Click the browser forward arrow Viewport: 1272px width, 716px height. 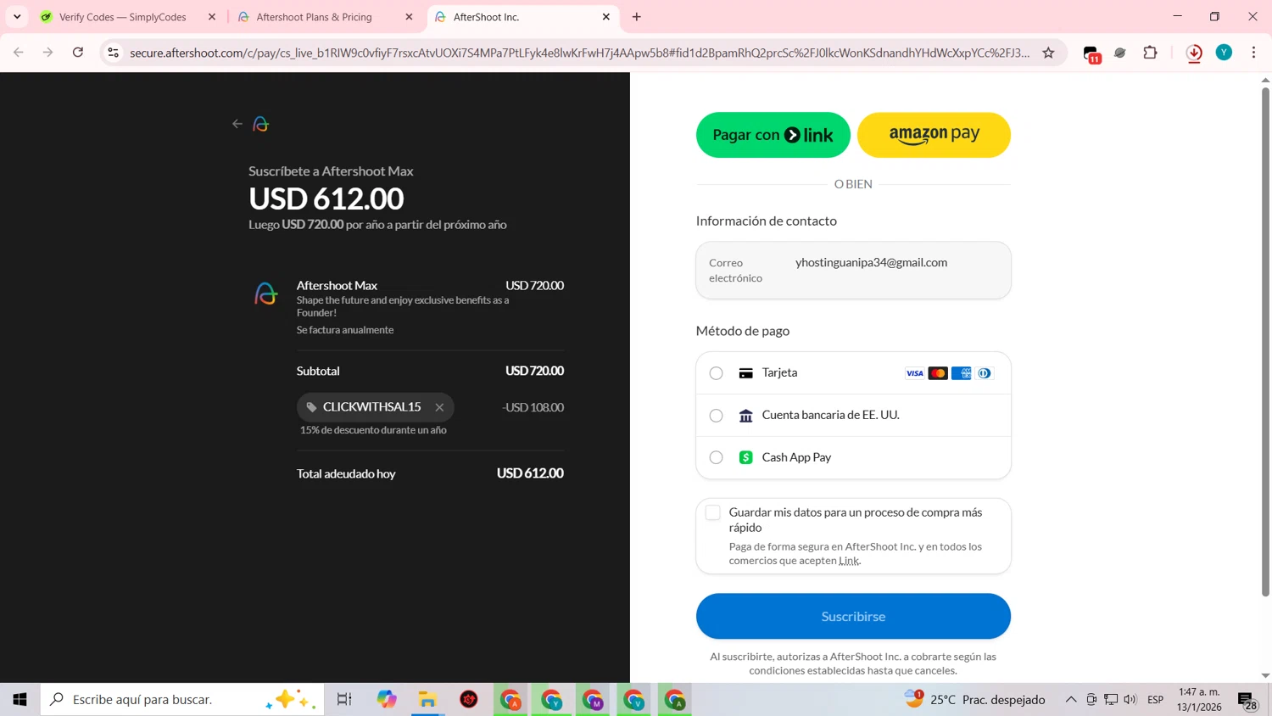point(48,53)
